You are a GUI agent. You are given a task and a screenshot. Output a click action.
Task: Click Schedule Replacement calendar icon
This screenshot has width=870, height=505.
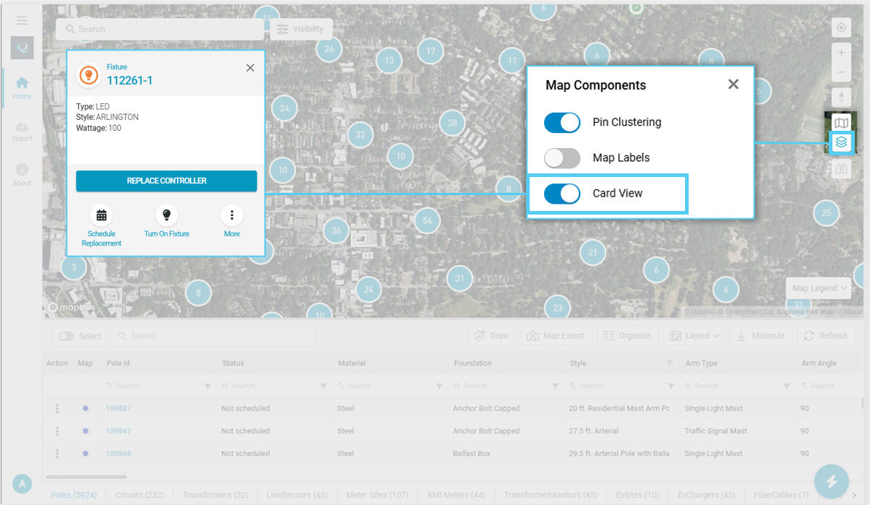coord(102,215)
